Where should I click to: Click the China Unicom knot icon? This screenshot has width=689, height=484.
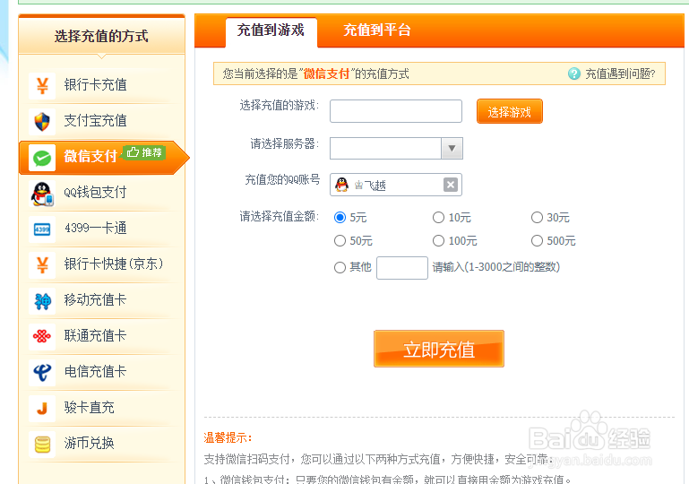(42, 337)
